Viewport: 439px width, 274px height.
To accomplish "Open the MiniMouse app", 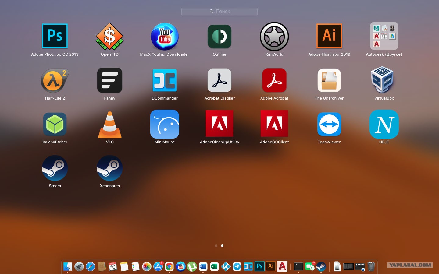I will pyautogui.click(x=165, y=124).
